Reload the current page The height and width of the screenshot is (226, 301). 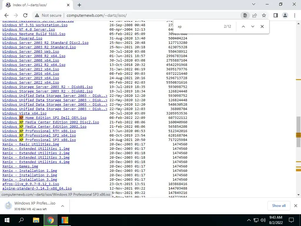pyautogui.click(x=25, y=15)
